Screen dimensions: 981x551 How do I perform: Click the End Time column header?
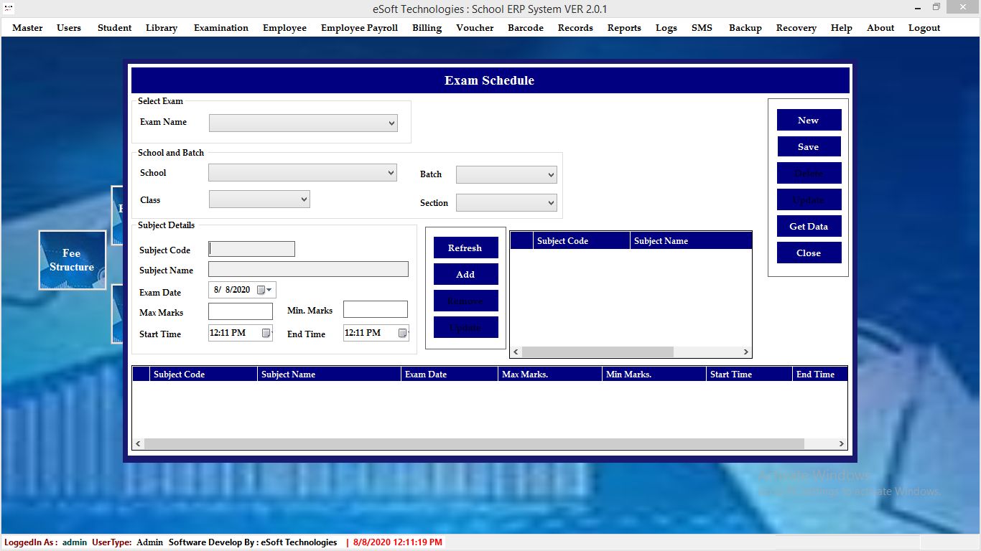click(x=820, y=375)
